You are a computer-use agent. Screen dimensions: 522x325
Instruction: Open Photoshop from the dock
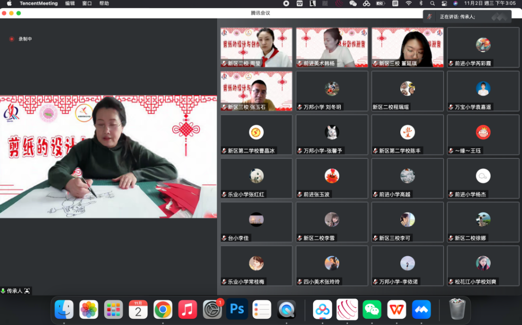pyautogui.click(x=237, y=310)
